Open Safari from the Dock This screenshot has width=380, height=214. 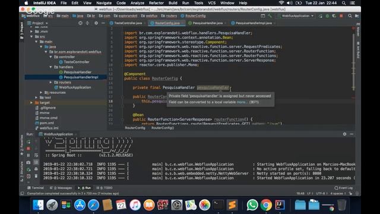[93, 204]
